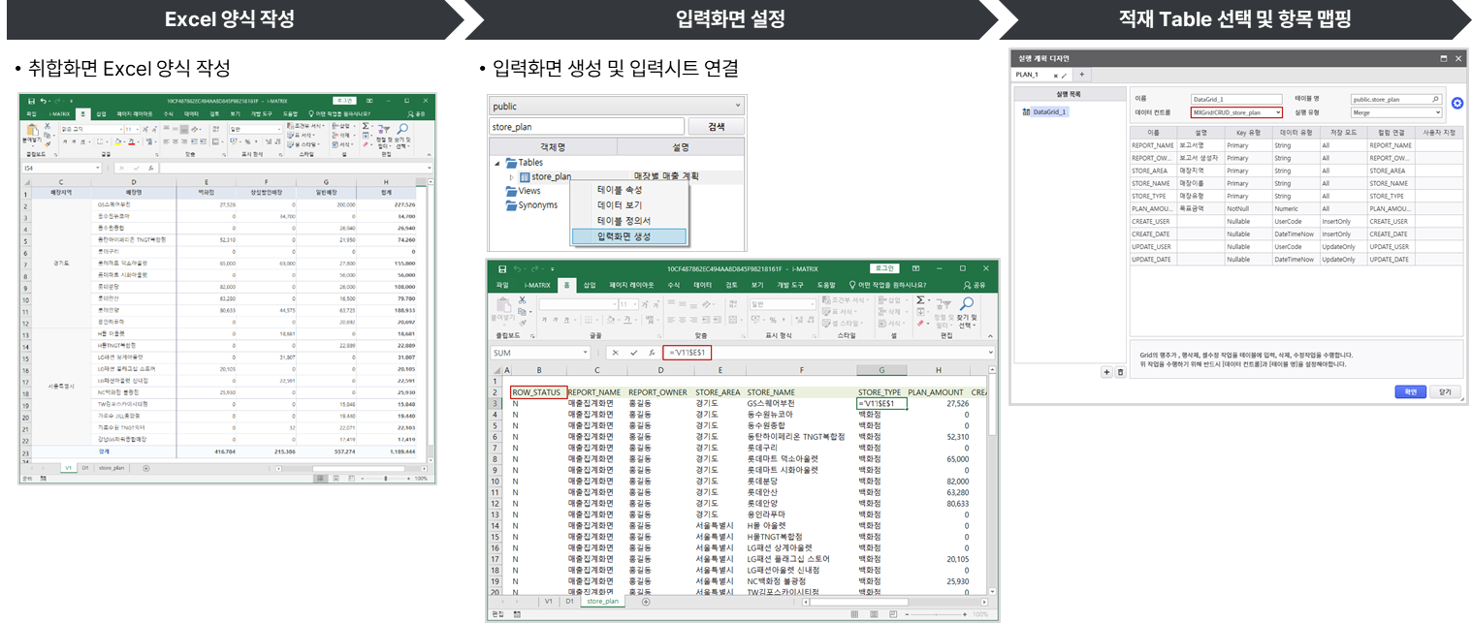
Task: Click the blue gear settings icon in design dialog
Action: pos(1456,103)
